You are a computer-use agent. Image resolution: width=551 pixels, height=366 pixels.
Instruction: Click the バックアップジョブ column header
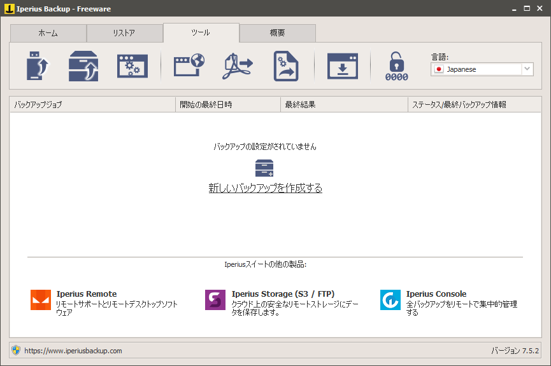(93, 104)
